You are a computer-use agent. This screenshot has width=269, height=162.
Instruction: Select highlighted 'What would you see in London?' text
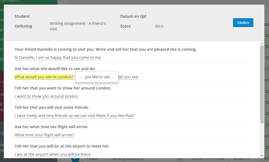[44, 77]
